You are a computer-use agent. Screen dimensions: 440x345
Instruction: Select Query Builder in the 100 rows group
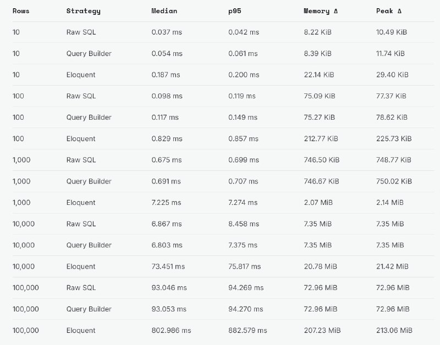[x=89, y=118]
